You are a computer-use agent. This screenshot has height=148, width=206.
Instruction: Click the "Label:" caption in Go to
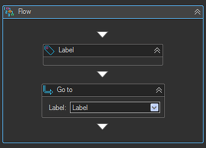(57, 108)
